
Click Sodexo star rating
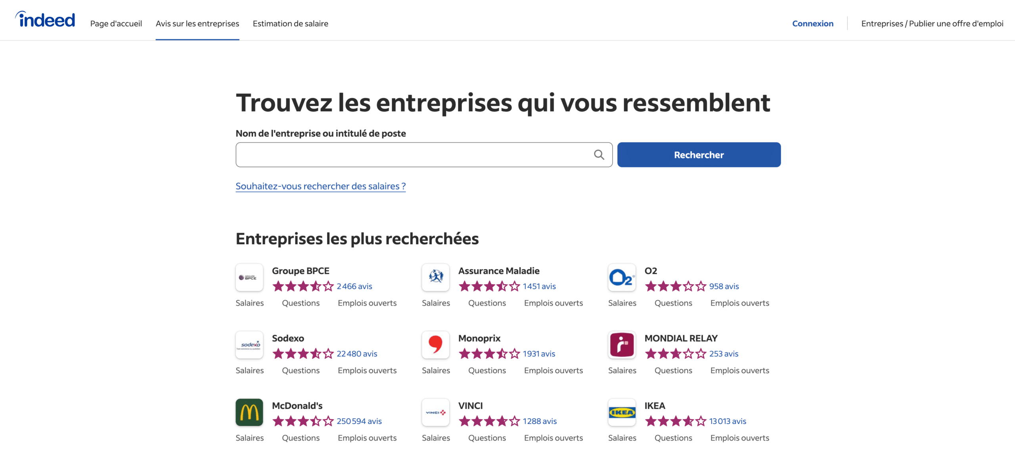303,353
